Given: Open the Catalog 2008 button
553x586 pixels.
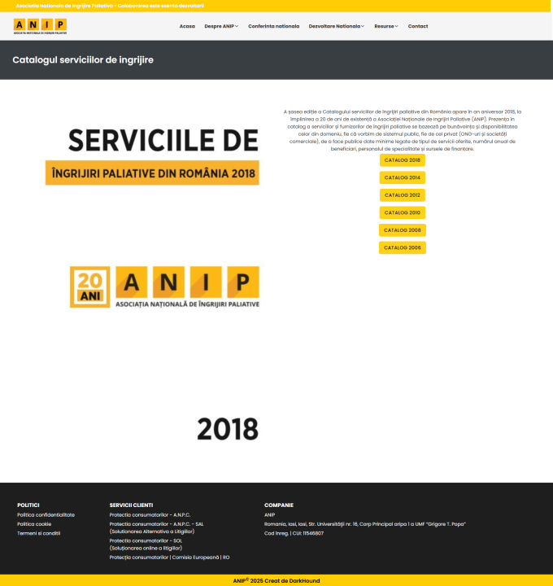Looking at the screenshot, I should coord(403,230).
